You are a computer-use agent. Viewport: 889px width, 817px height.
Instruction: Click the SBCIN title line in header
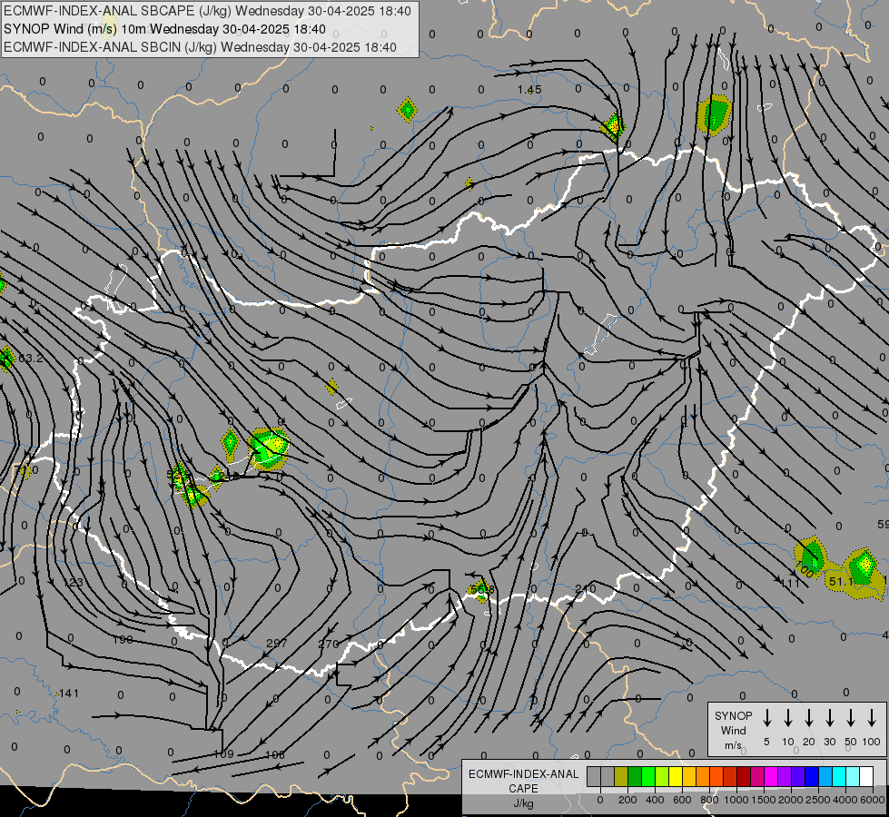click(200, 47)
